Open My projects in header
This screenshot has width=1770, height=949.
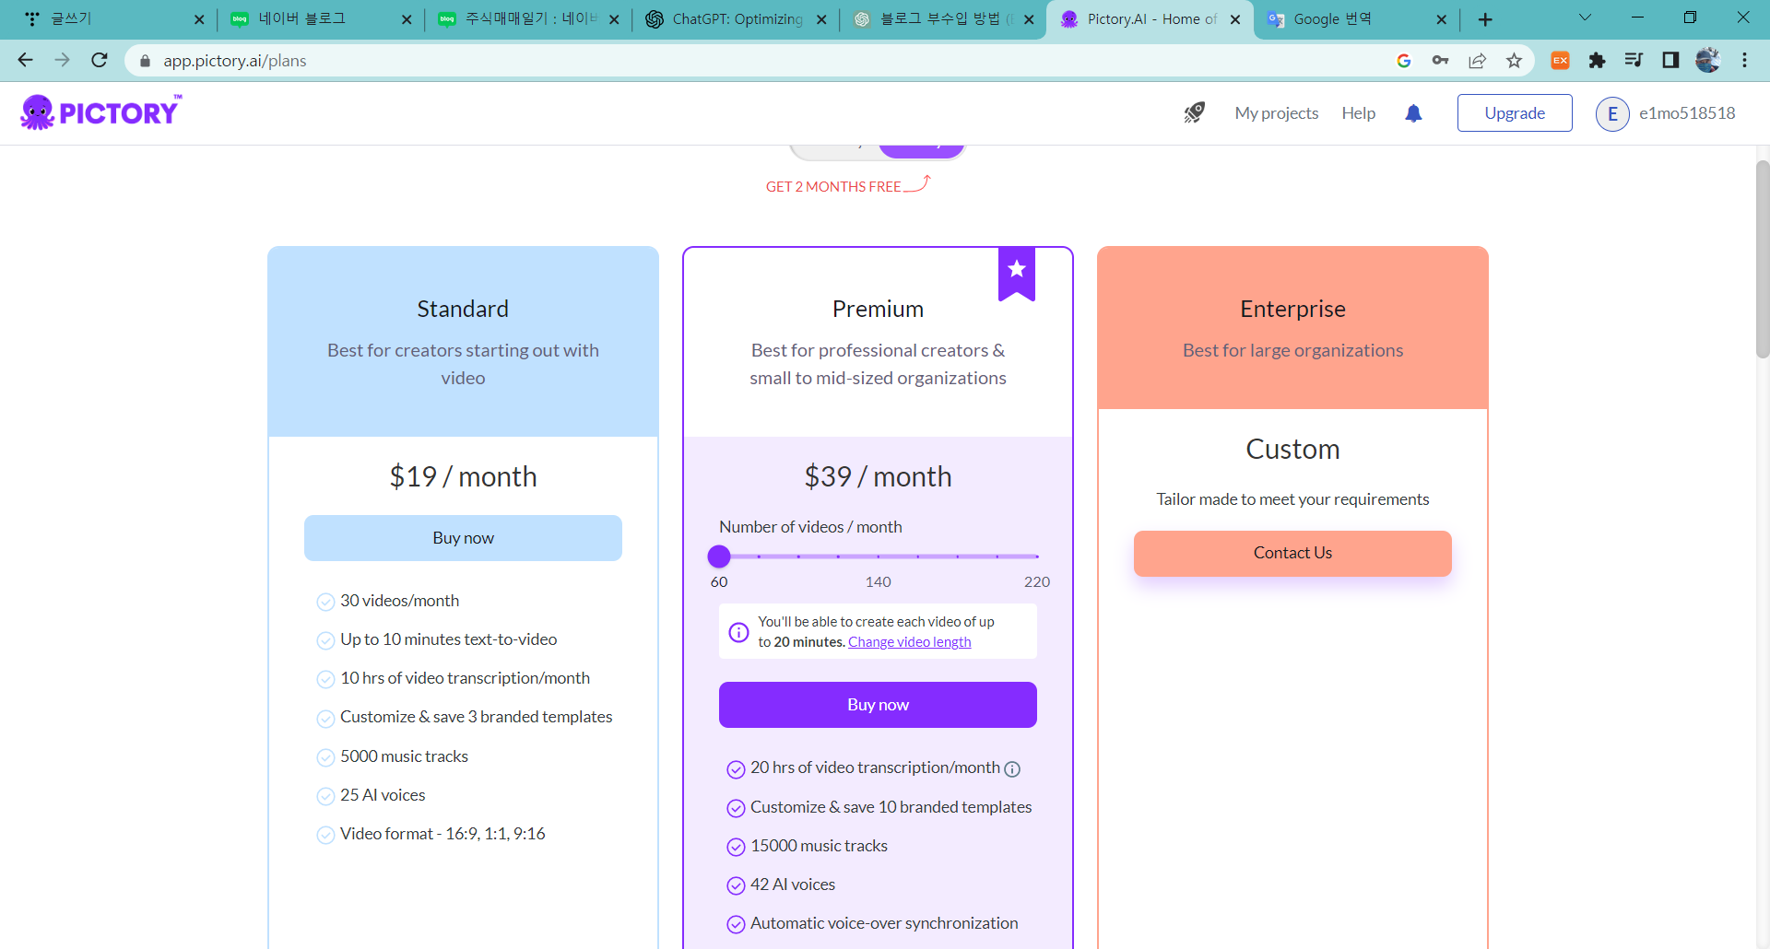coord(1277,113)
